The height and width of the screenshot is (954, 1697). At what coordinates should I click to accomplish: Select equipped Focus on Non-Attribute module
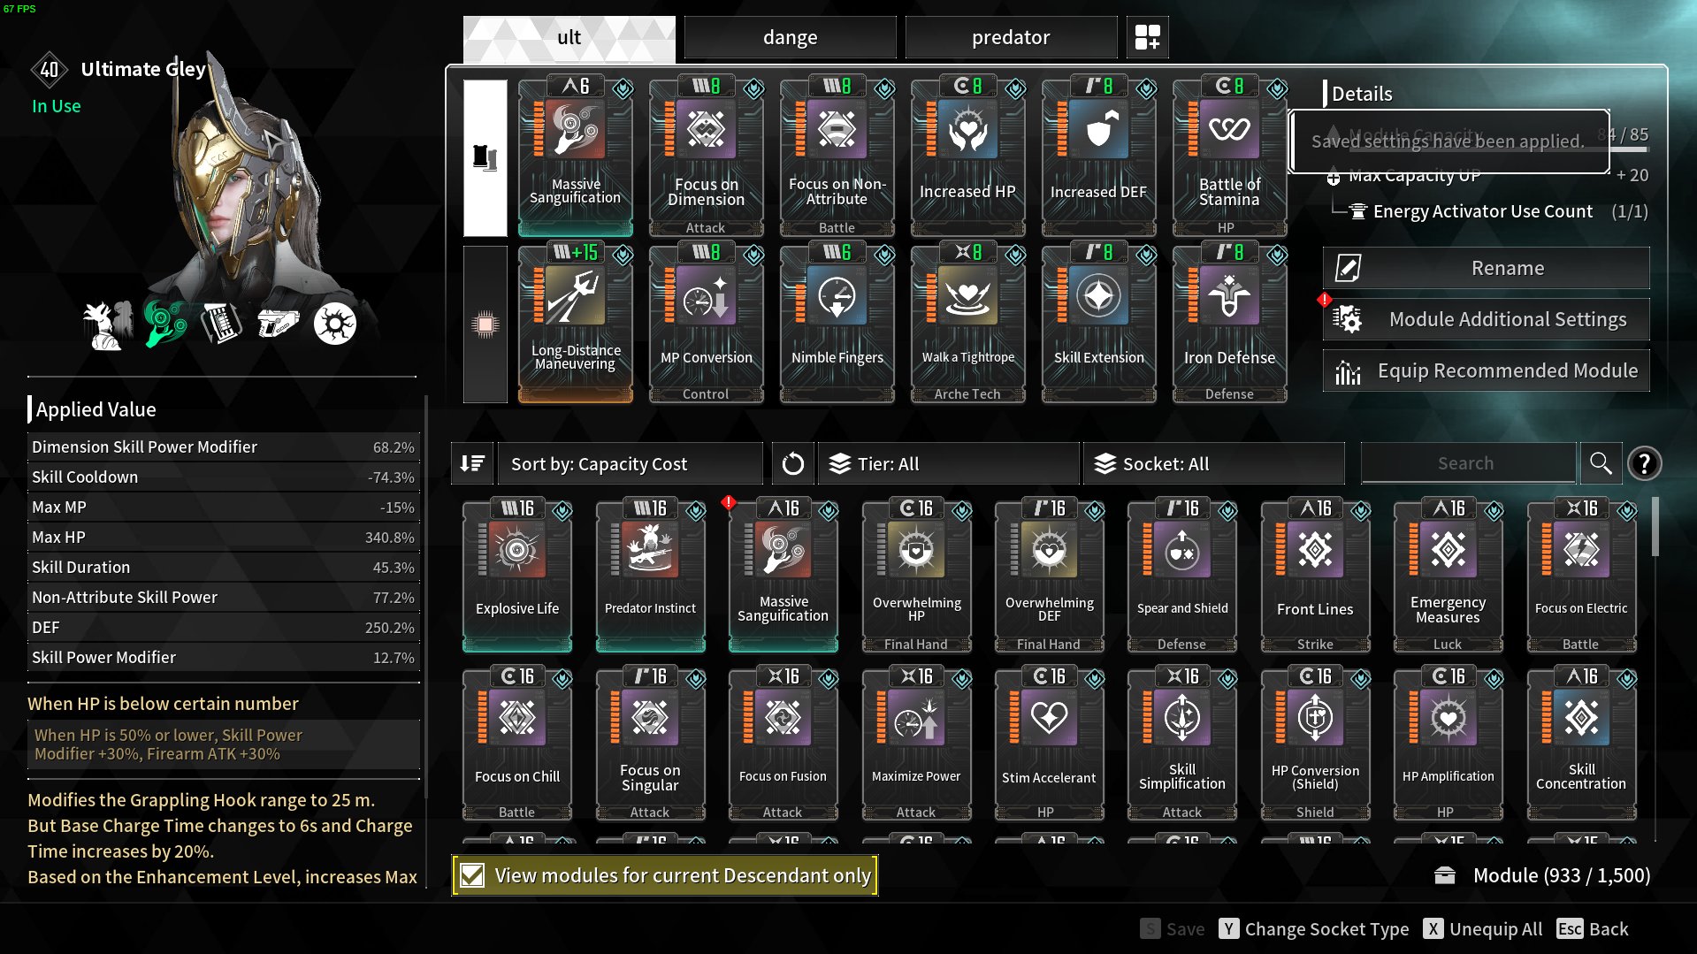(x=837, y=156)
